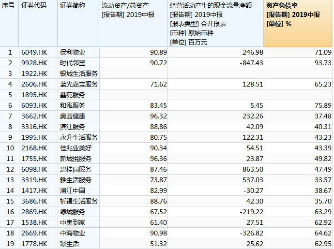Viewport: 334px width, 249px height.
Task: Click the value -219.22
Action: (x=251, y=212)
